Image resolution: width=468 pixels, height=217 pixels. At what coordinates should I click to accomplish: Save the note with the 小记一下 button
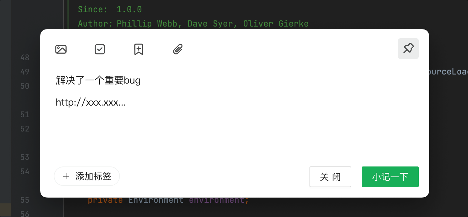pos(390,177)
